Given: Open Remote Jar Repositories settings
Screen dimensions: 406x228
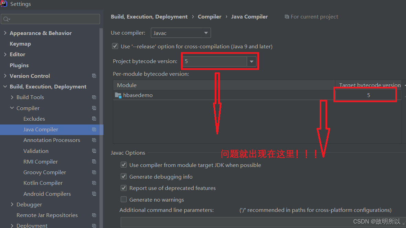Looking at the screenshot, I should tap(47, 215).
